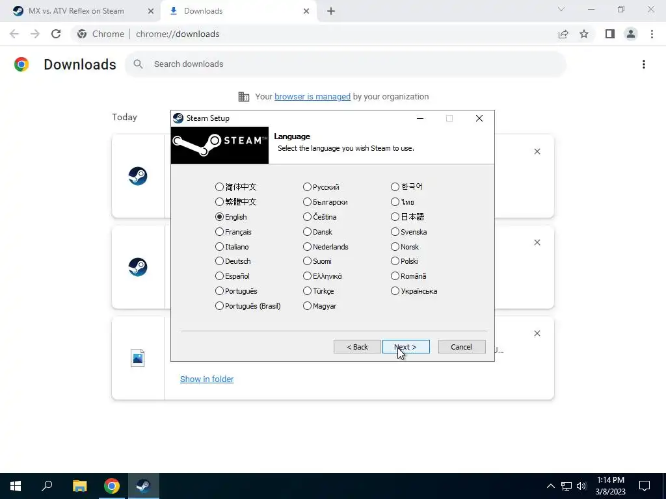Select the 繁體中文 language option
The width and height of the screenshot is (666, 499).
pyautogui.click(x=219, y=201)
